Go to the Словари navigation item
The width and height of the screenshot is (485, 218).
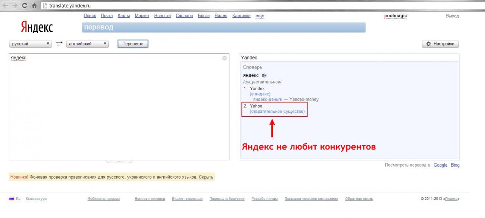pos(184,16)
